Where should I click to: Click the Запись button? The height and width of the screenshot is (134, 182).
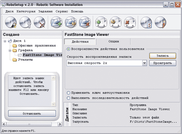tap(163, 56)
